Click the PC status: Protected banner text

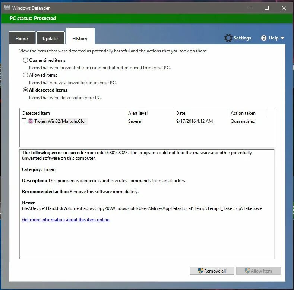[x=33, y=18]
